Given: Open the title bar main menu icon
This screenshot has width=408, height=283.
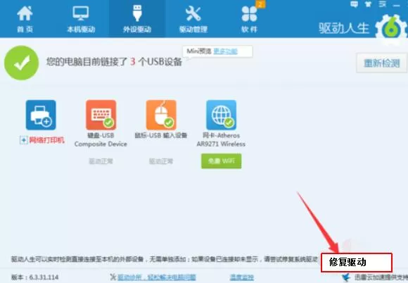Looking at the screenshot, I should pyautogui.click(x=382, y=4).
